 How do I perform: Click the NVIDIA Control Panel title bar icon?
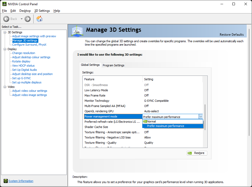point(4,4)
